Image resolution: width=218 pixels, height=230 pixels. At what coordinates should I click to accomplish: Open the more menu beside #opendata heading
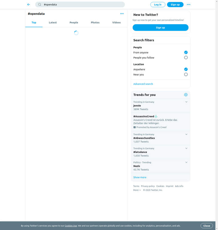point(122,14)
